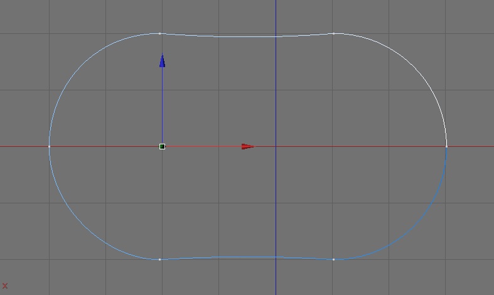Image resolution: width=494 pixels, height=295 pixels.
Task: Select the spline point at upper-left curve start
Action: [x=159, y=33]
